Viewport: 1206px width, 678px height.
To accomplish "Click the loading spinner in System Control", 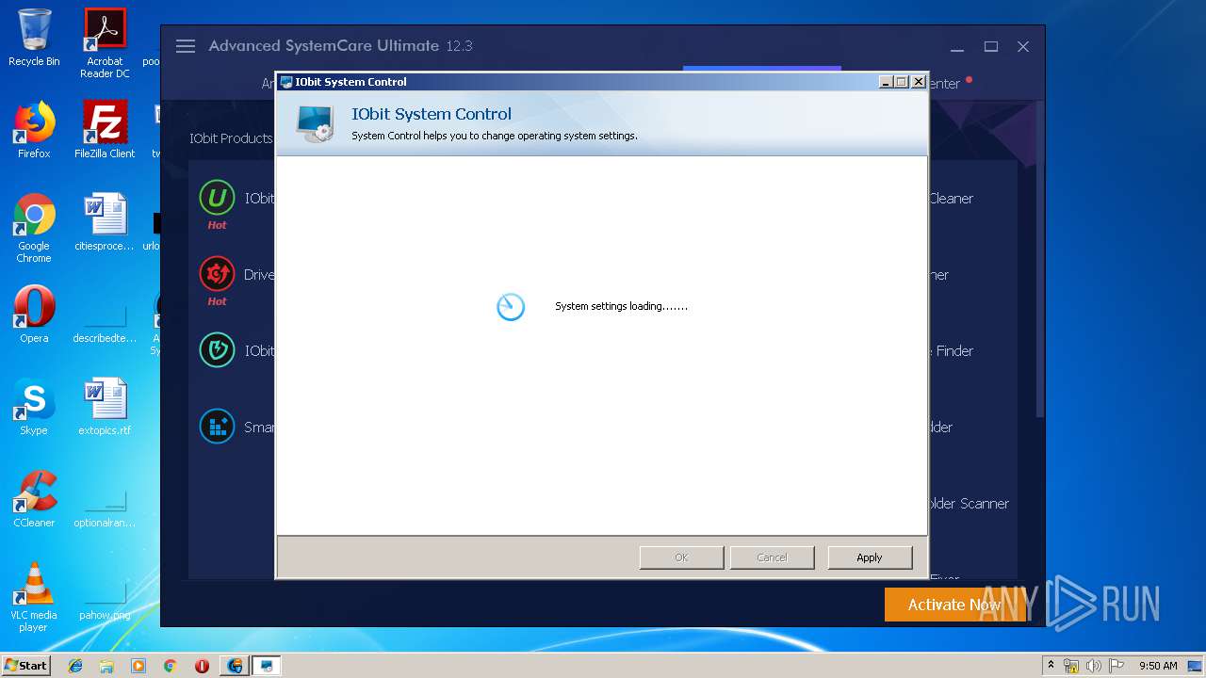I will pyautogui.click(x=511, y=306).
